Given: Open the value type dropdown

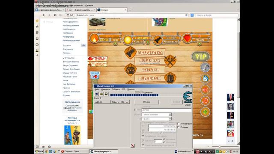Looking at the screenshot, I should click(157, 119).
